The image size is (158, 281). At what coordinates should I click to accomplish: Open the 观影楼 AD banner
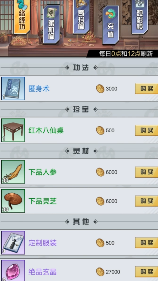coord(140,17)
